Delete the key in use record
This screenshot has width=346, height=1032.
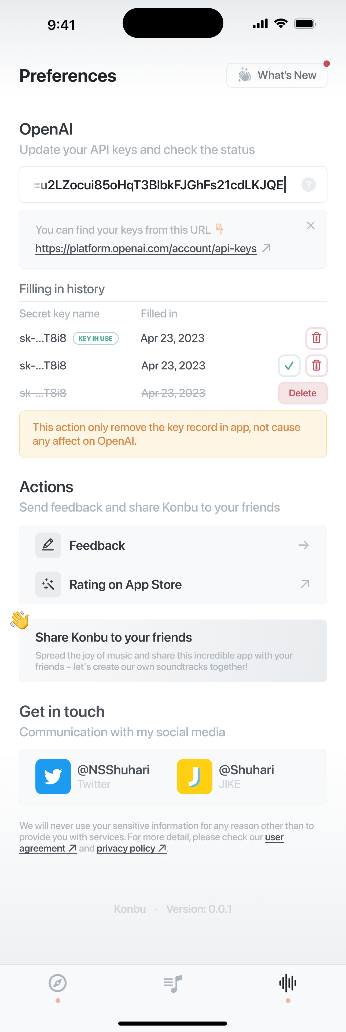coord(316,338)
